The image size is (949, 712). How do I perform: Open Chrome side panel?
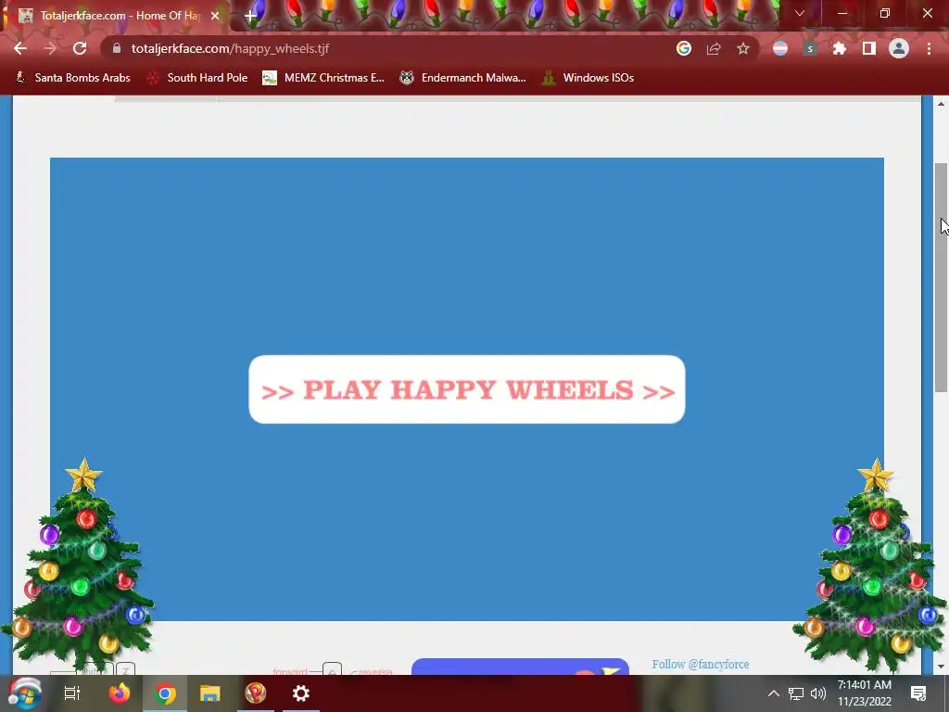tap(869, 48)
